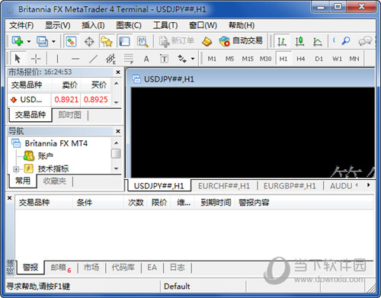Select the vertical line drawing tool

point(57,59)
